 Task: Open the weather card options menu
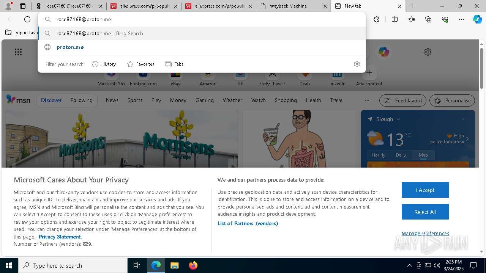click(463, 119)
